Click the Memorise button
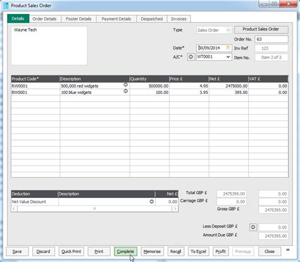This screenshot has width=300, height=262. pyautogui.click(x=152, y=251)
